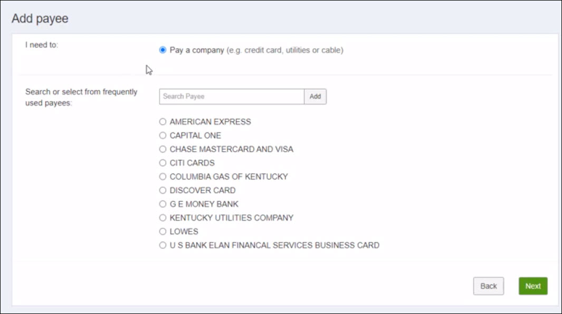Click the Pay a company label text
This screenshot has height=314, width=562.
click(x=197, y=50)
